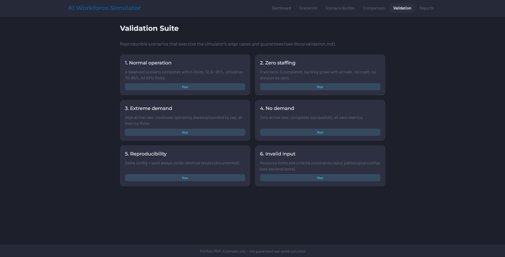505x257 pixels.
Task: Click the '5. Reproducibility' card title
Action: [146, 154]
